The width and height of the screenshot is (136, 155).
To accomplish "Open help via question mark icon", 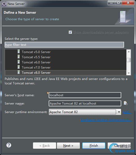I will pyautogui.click(x=9, y=145).
